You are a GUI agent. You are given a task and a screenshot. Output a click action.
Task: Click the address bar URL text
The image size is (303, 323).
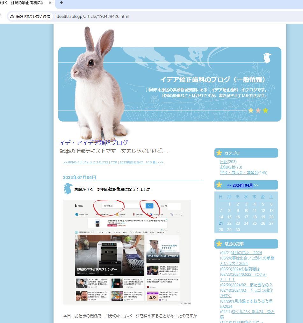pyautogui.click(x=92, y=16)
